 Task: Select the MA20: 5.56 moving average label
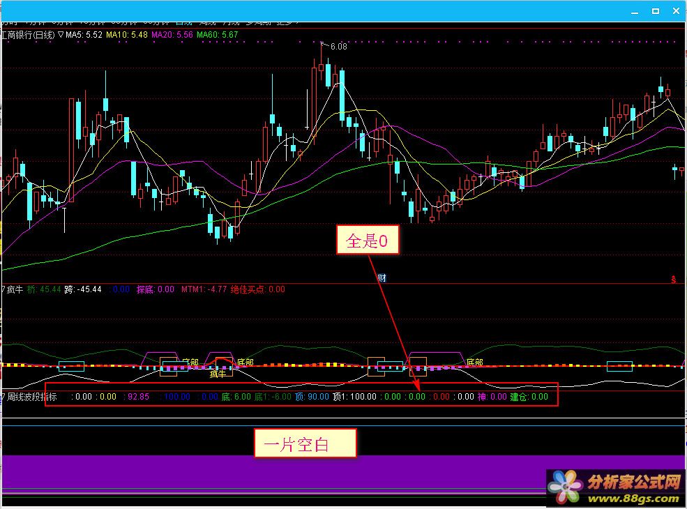pos(172,35)
